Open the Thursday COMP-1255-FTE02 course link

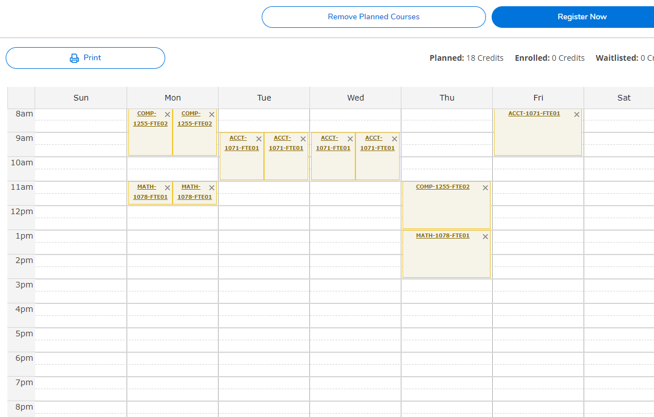[442, 186]
